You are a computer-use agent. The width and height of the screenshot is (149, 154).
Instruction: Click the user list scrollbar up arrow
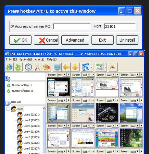[x=44, y=108]
